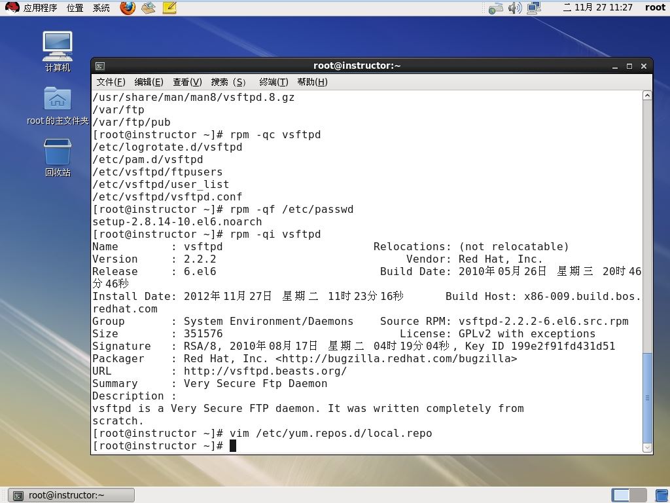Select the 回收站 trash desktop icon

(58, 157)
